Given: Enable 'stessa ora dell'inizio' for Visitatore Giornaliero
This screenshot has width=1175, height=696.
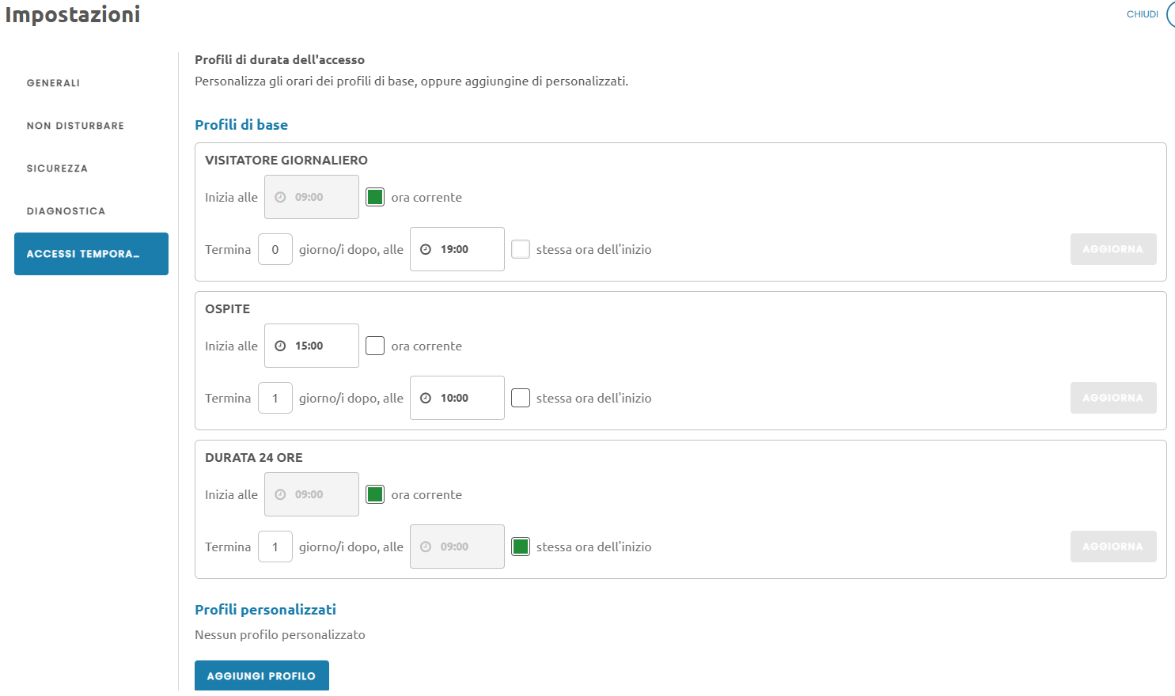Looking at the screenshot, I should (521, 249).
